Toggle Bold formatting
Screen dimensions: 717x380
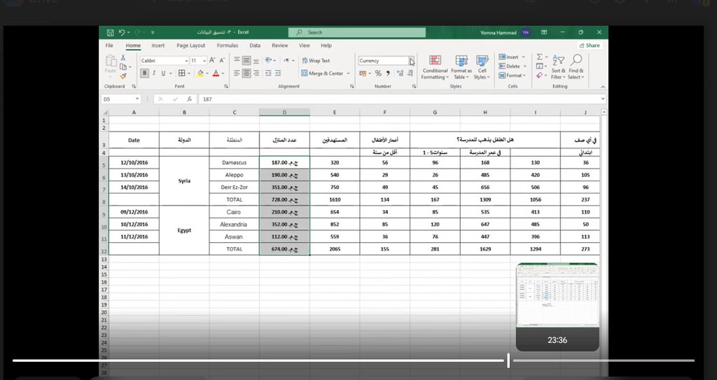point(145,73)
